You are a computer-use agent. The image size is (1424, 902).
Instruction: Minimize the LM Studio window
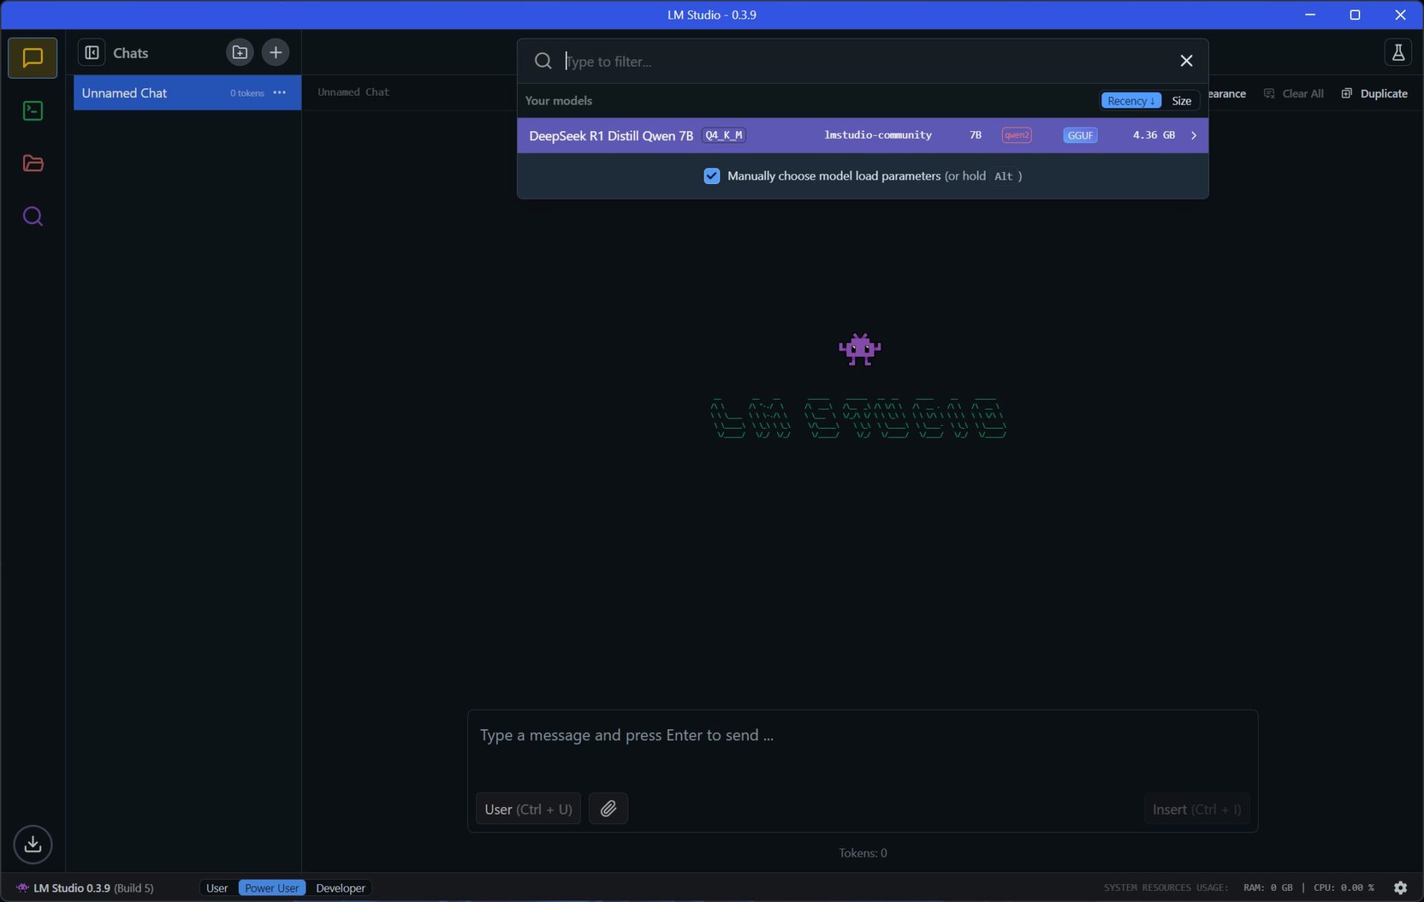point(1310,15)
